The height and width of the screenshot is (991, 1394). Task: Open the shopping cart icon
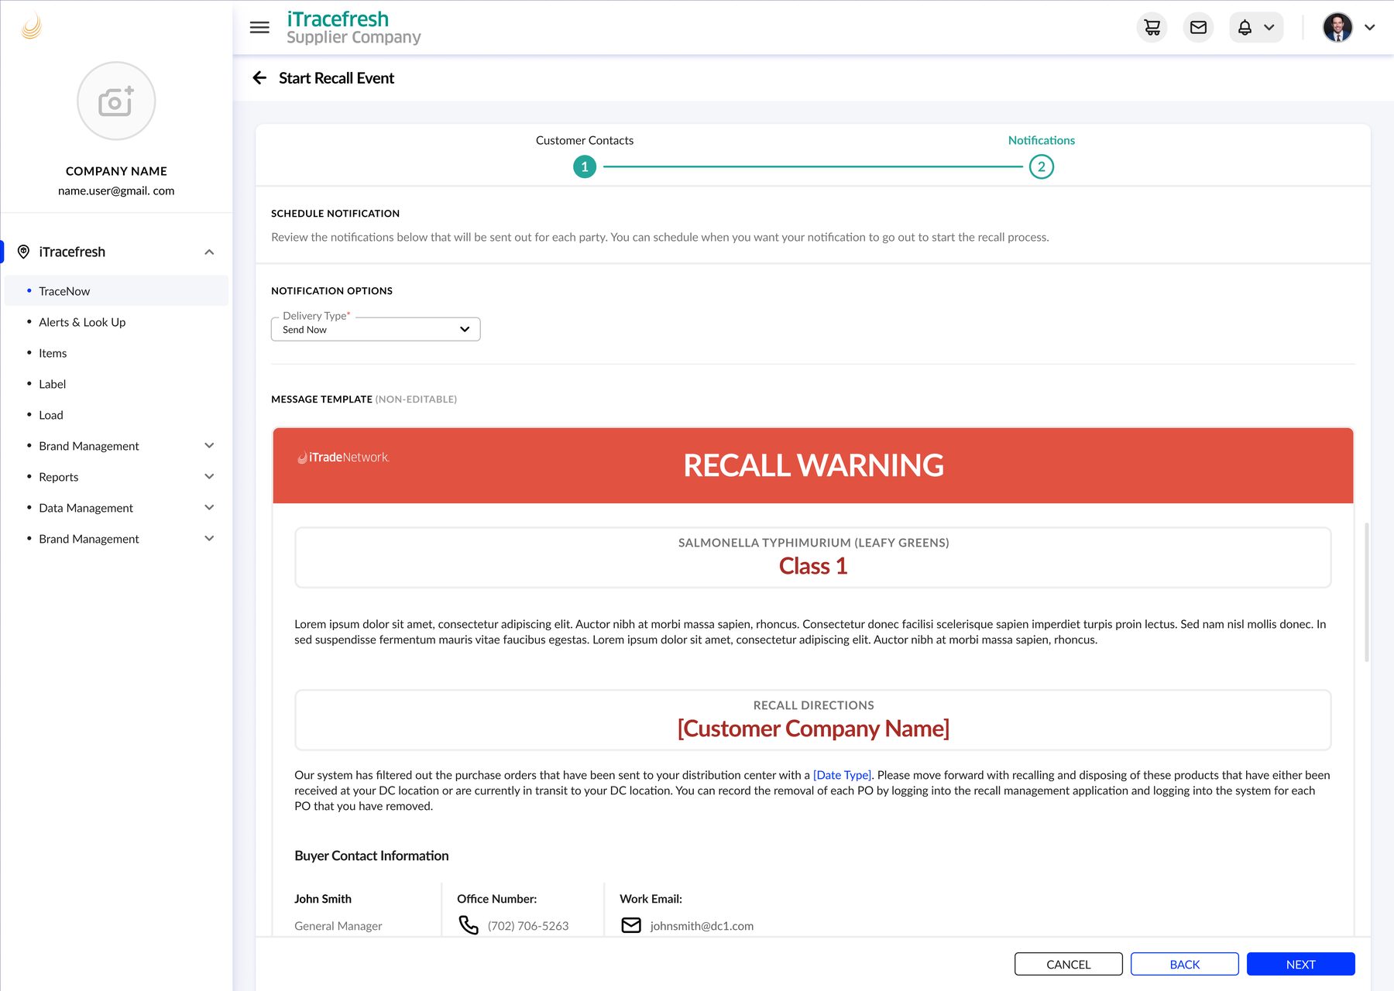pos(1152,28)
